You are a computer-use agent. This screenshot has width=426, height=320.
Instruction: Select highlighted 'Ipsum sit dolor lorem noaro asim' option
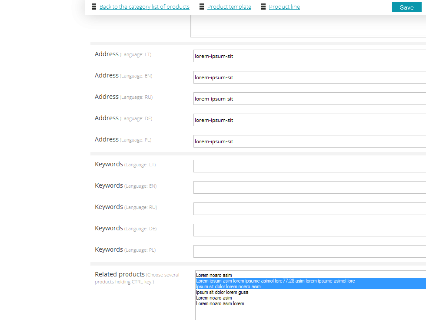(228, 287)
